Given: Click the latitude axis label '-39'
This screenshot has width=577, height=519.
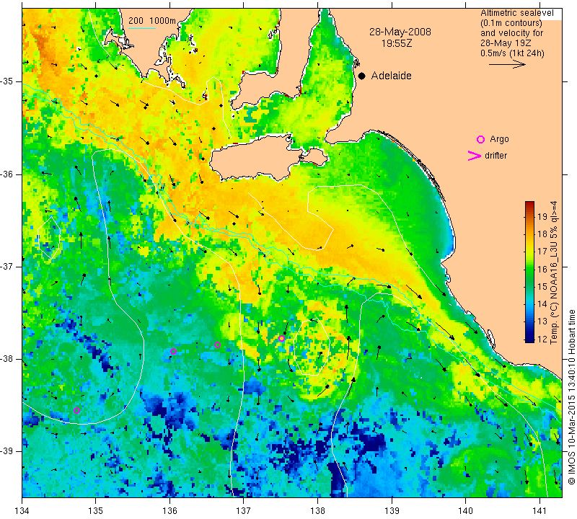Looking at the screenshot, I should pos(7,451).
